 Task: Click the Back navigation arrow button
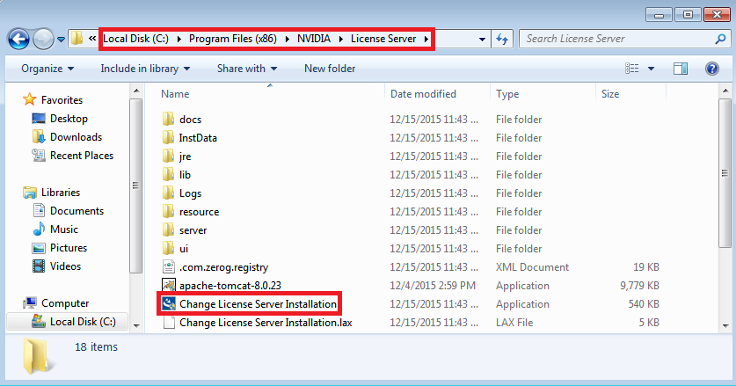point(19,39)
